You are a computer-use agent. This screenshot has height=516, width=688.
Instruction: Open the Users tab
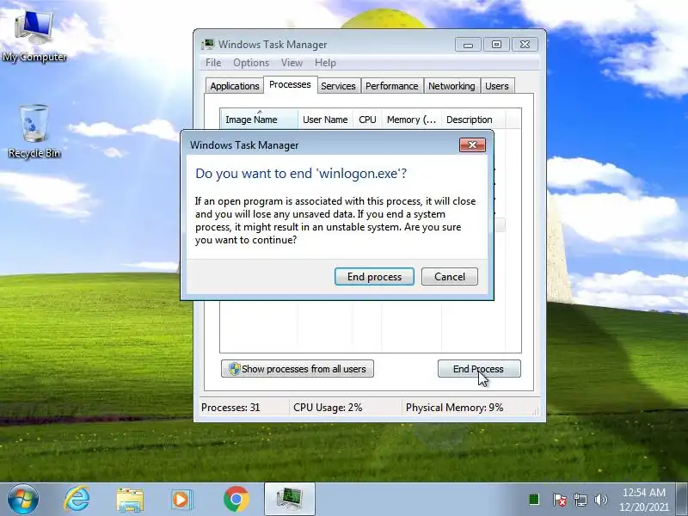[497, 86]
